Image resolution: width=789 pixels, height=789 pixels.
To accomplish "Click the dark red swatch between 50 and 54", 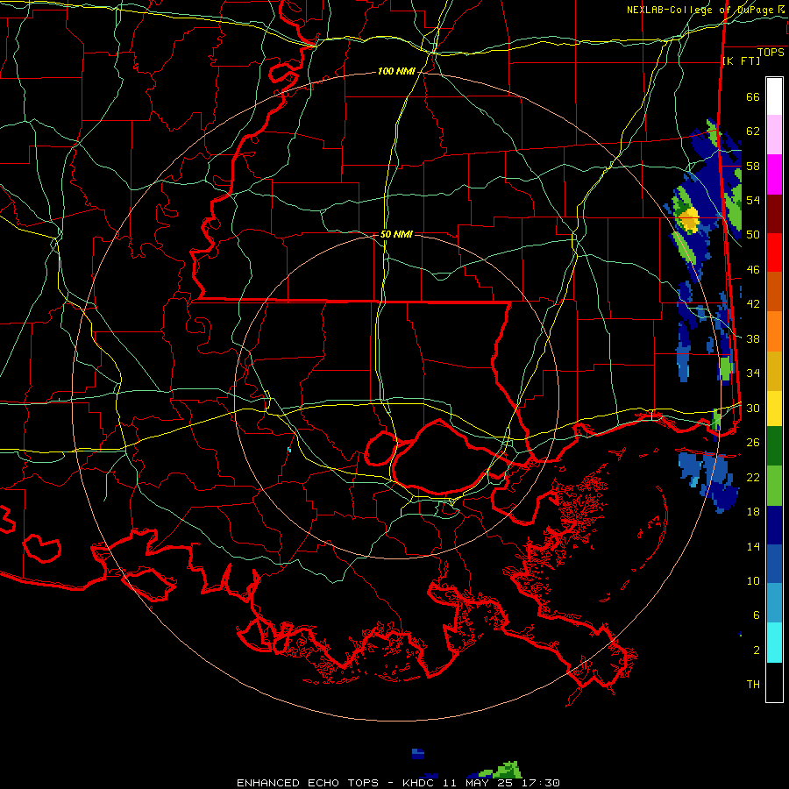I will [x=774, y=214].
